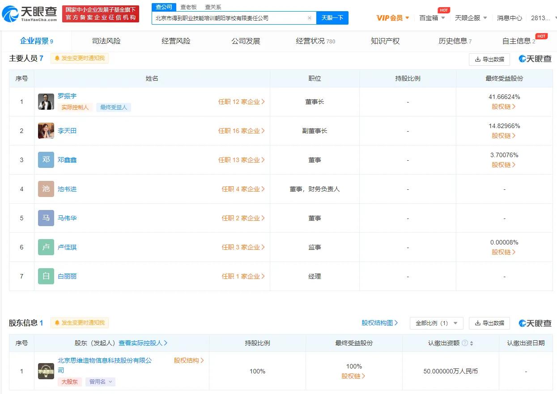Image resolution: width=557 pixels, height=394 pixels.
Task: Select the 查老板 search tab
Action: tap(188, 7)
